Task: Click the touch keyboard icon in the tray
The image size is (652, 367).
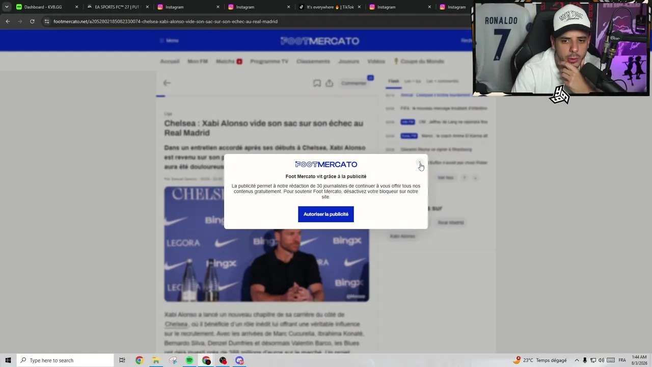Action: coord(611,360)
